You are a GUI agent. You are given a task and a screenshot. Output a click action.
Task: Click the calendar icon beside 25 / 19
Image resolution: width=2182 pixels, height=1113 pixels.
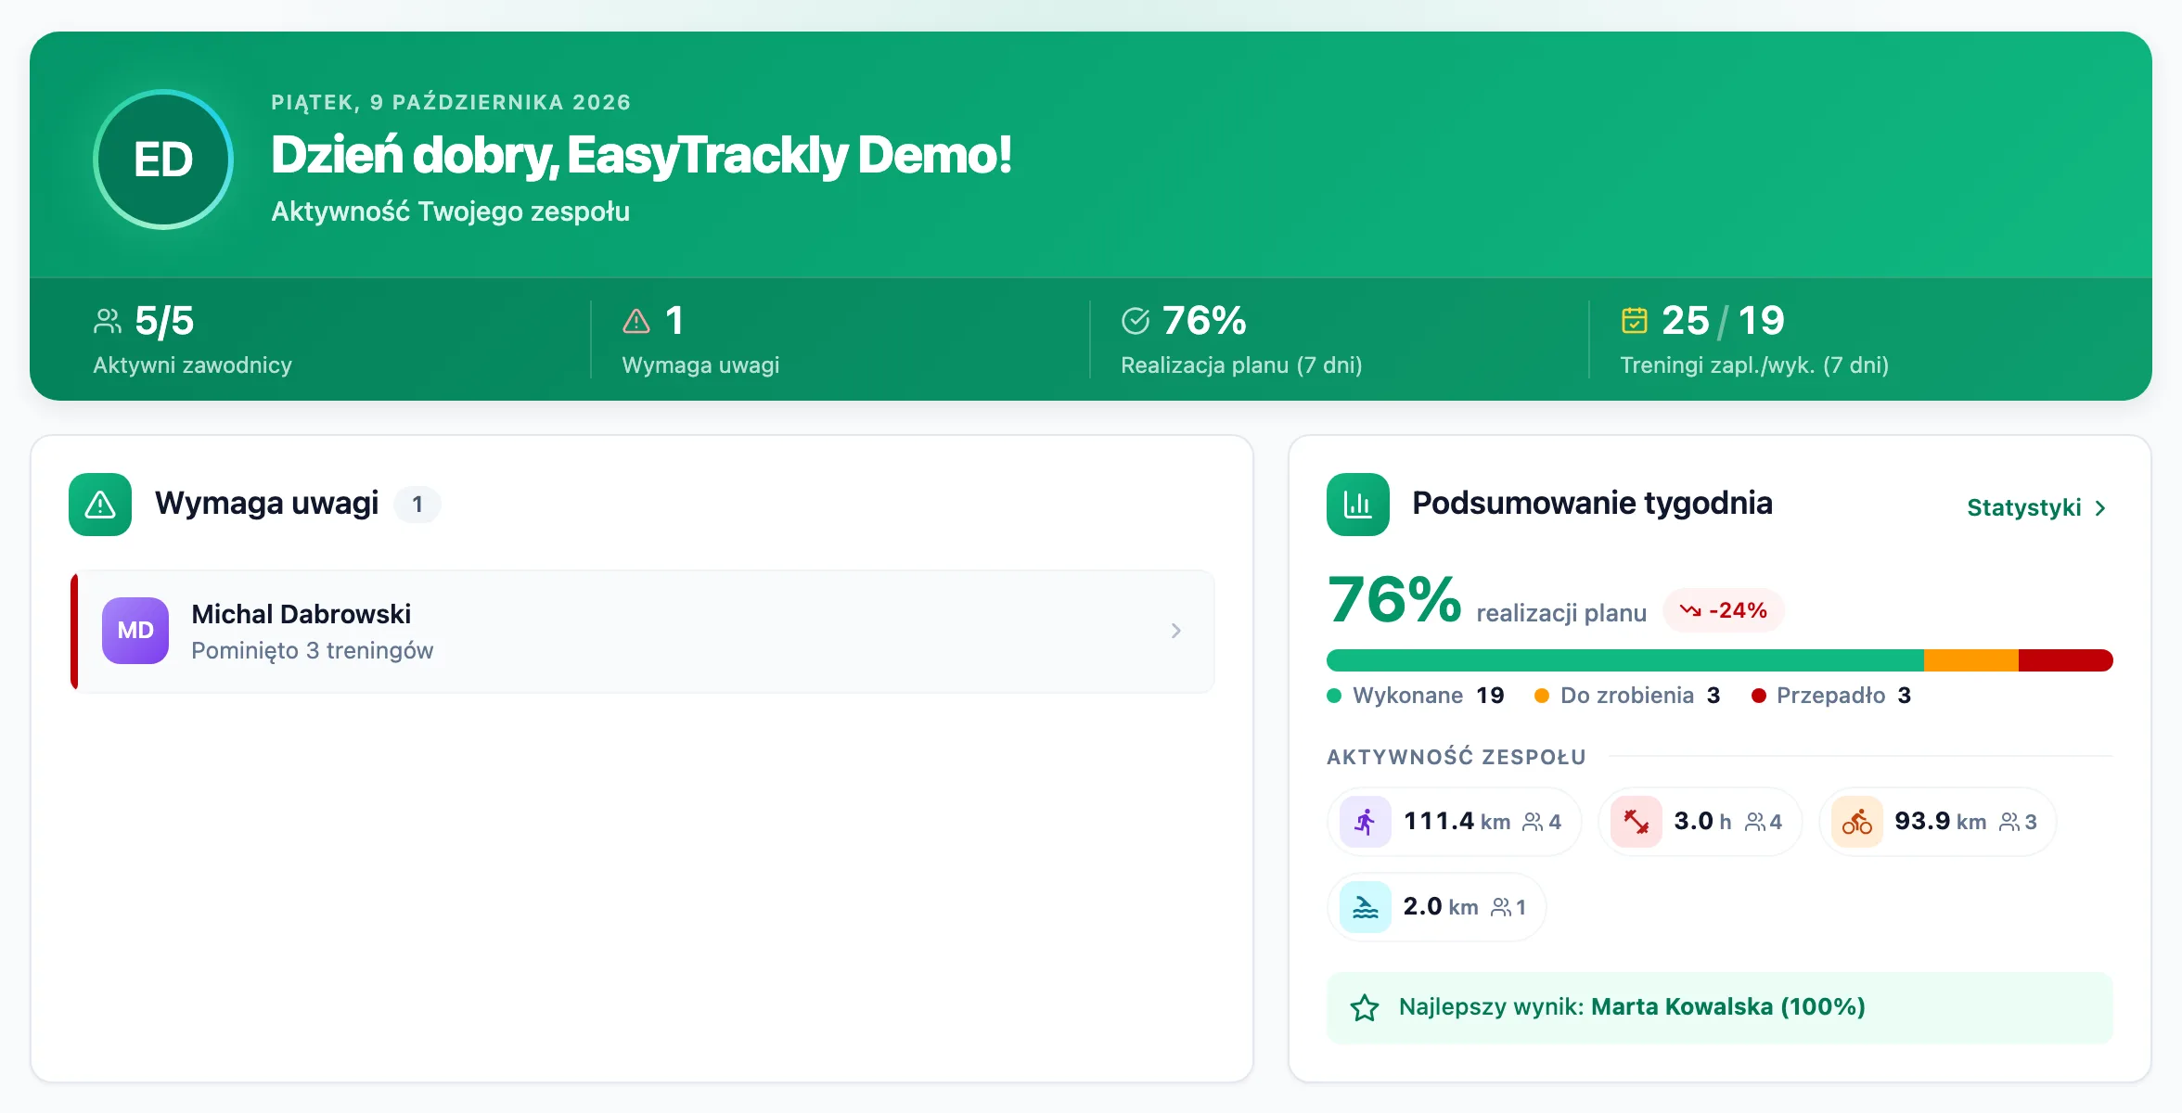1635,321
